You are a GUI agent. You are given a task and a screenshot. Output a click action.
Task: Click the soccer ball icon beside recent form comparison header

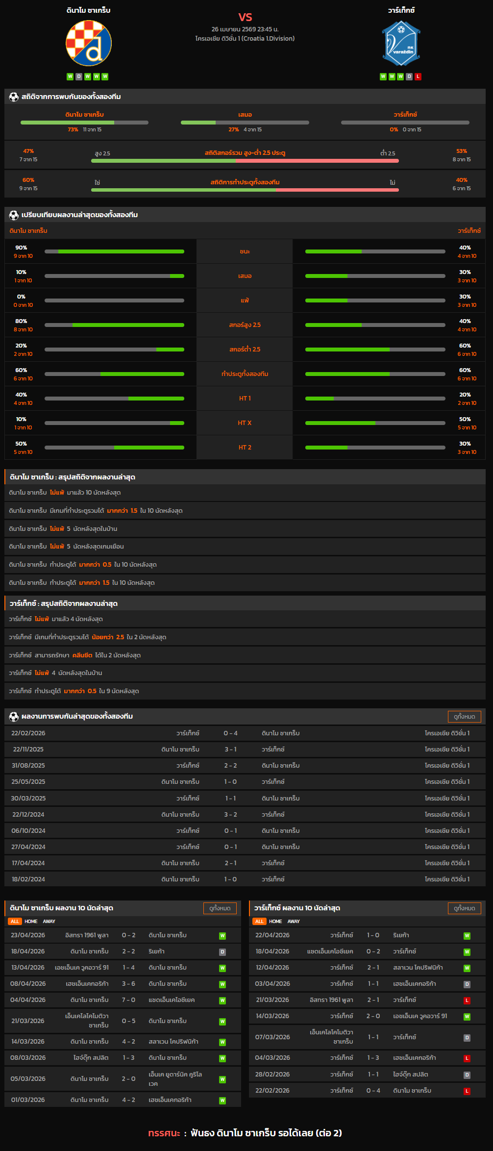coord(14,215)
